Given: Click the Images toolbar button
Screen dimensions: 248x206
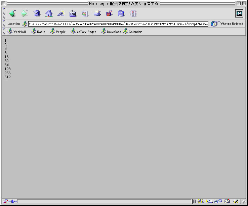Looking at the screenshot, I should coord(85,13).
